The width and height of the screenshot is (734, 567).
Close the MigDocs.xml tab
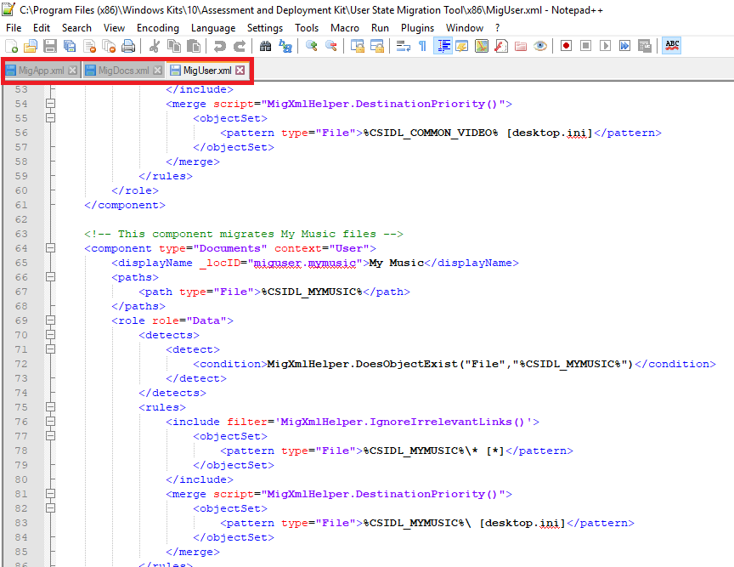(x=158, y=71)
